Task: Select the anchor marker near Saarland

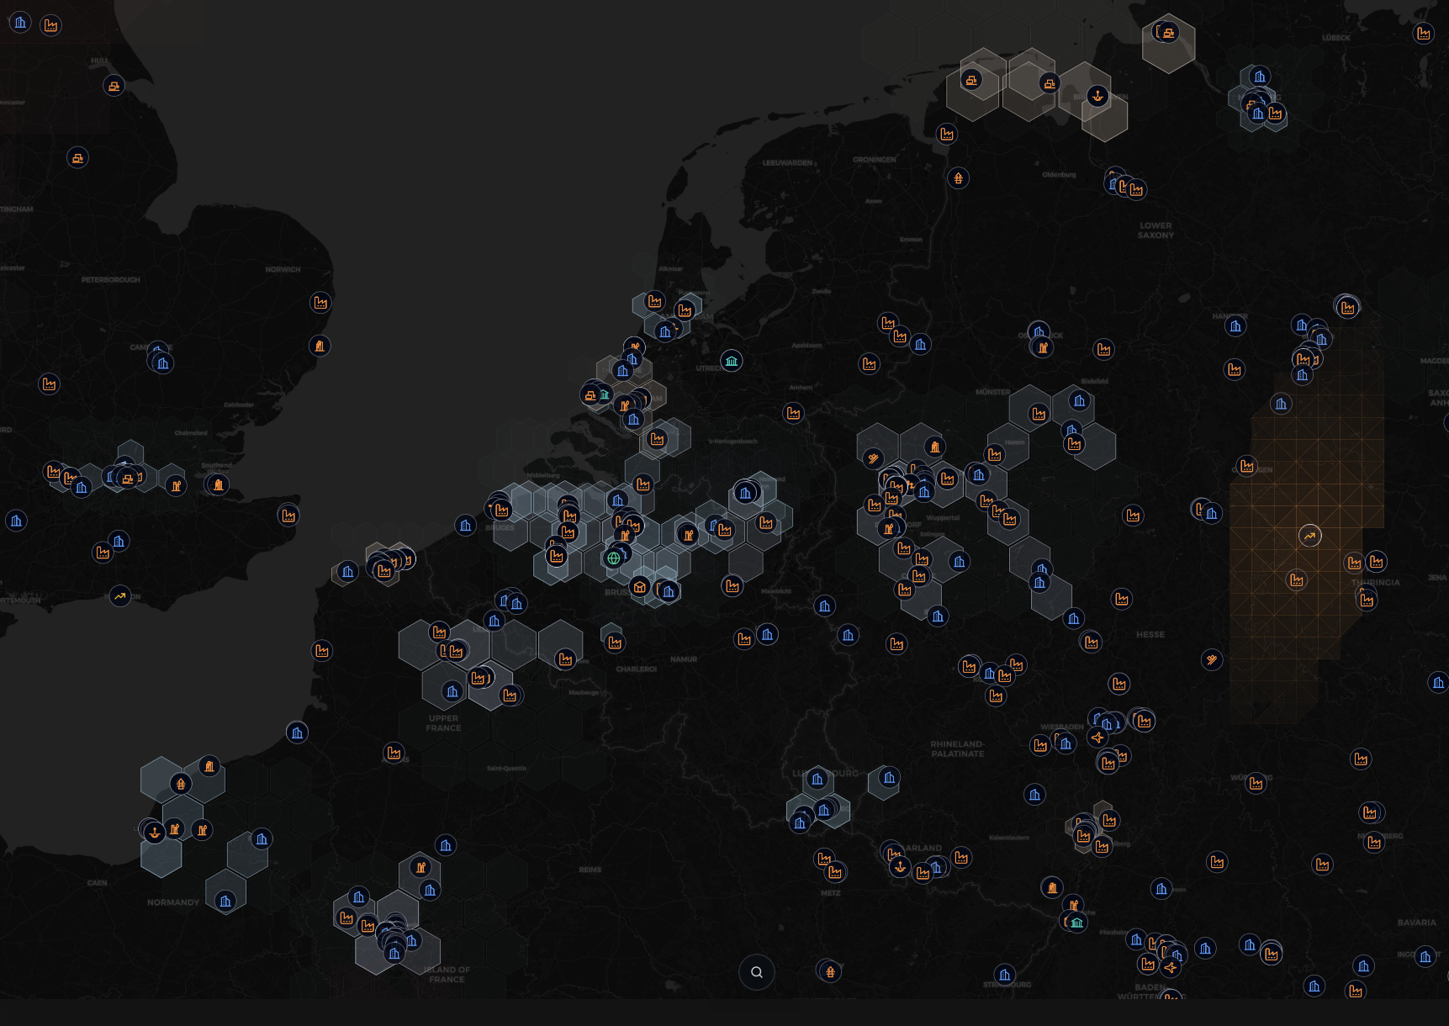Action: pyautogui.click(x=900, y=866)
